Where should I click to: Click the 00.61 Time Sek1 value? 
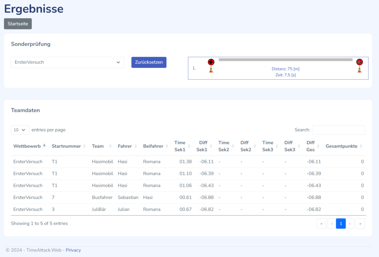185,197
